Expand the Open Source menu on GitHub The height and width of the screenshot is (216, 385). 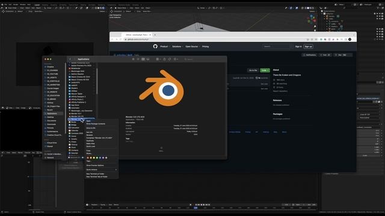click(x=192, y=46)
